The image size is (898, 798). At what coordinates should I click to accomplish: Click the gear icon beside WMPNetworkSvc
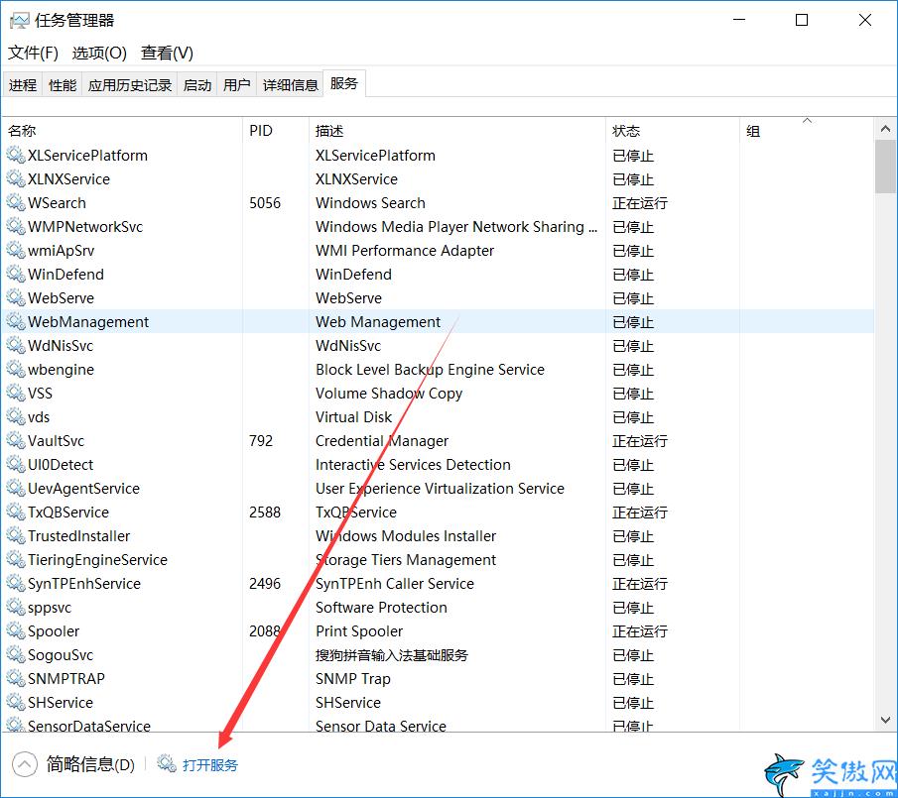point(16,226)
